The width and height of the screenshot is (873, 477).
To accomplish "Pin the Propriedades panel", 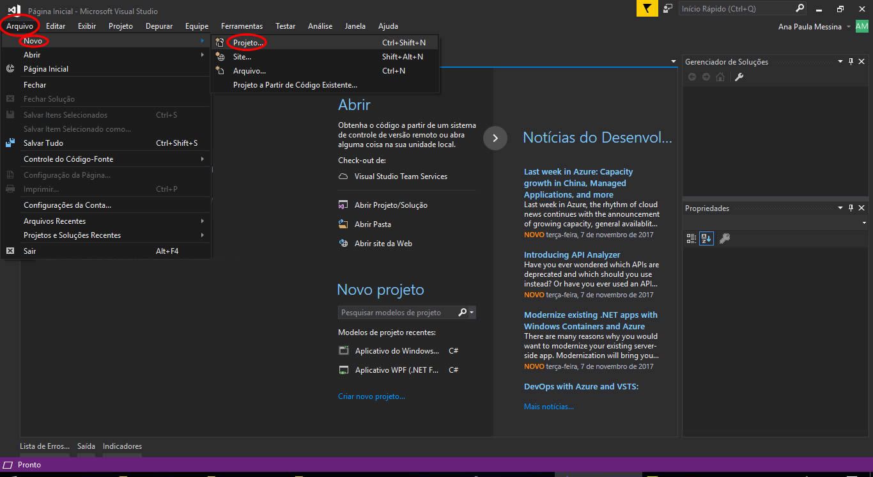I will coord(851,208).
